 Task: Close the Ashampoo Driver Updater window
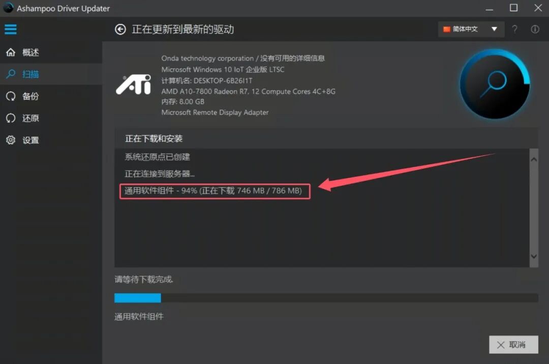[x=538, y=8]
